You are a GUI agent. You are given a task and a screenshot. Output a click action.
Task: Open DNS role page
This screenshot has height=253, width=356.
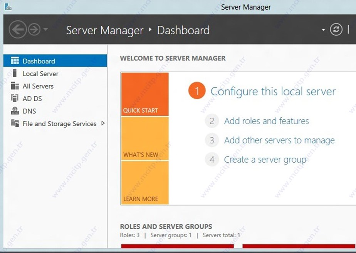[x=55, y=111]
